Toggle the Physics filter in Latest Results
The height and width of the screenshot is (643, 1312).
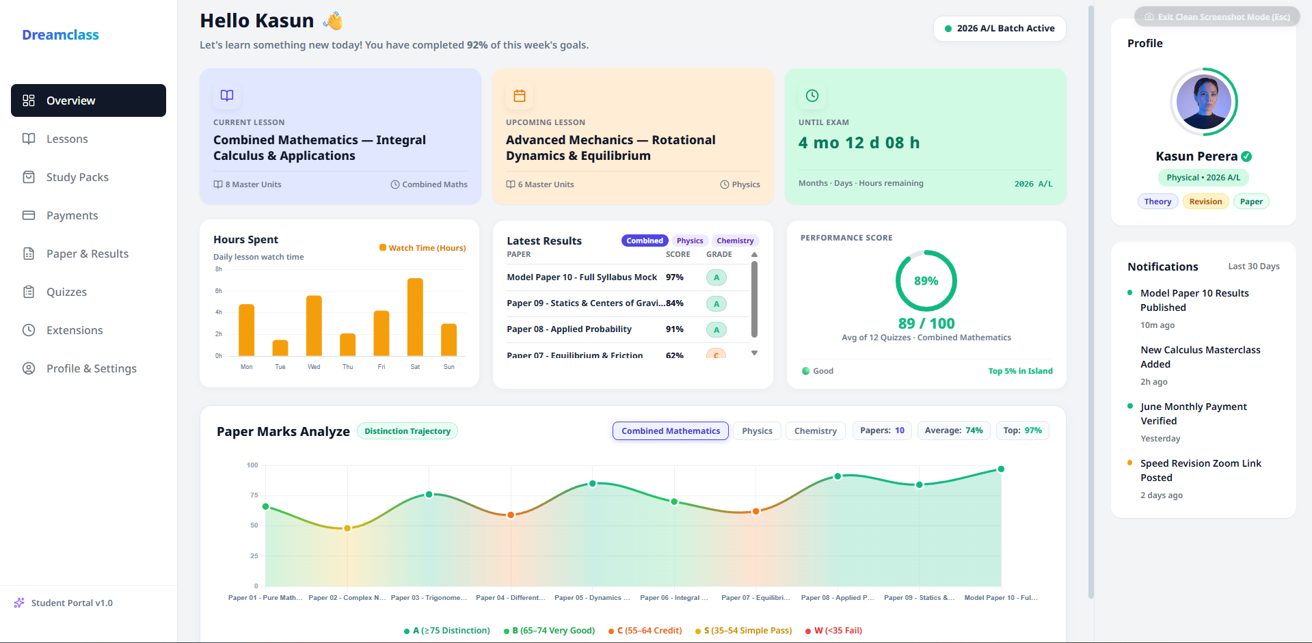(690, 241)
